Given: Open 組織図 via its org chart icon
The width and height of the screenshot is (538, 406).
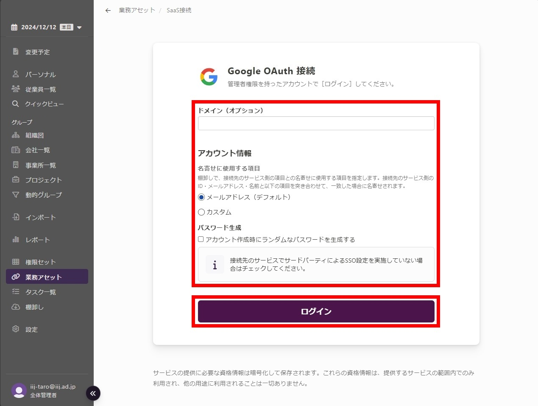Looking at the screenshot, I should pos(16,135).
